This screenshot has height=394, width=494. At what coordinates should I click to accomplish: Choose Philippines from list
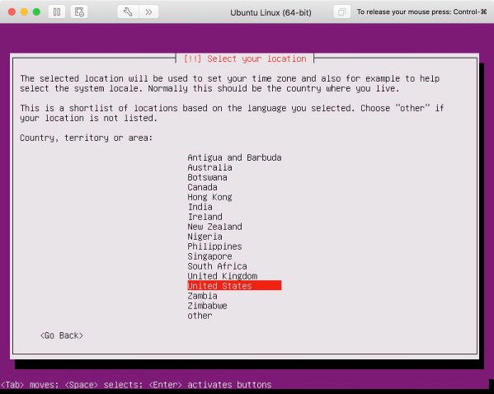point(215,246)
